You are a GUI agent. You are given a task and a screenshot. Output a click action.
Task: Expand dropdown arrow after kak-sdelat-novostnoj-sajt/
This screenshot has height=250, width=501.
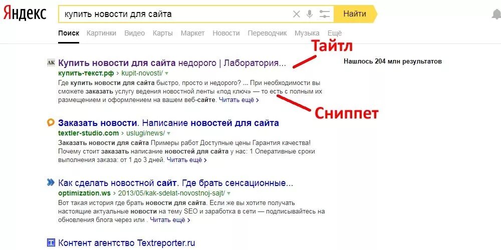229,193
